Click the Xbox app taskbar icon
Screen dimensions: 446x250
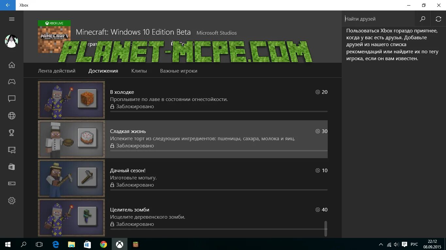point(119,244)
